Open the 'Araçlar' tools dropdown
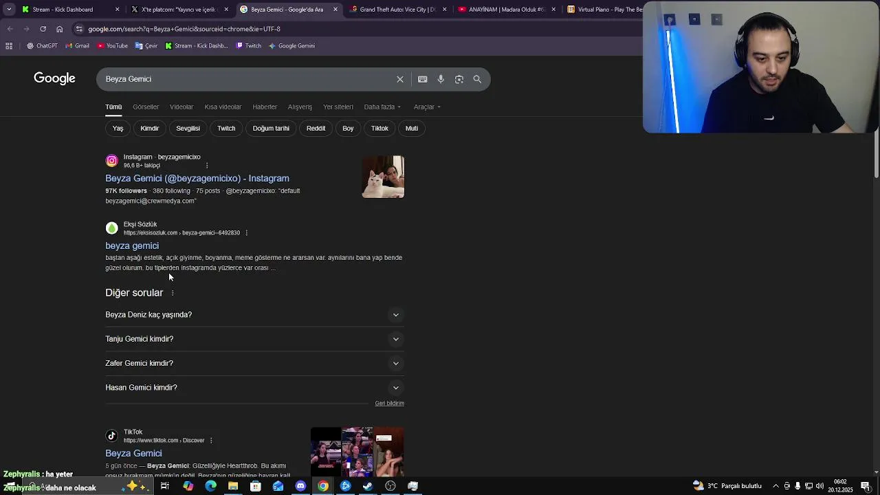 (427, 107)
